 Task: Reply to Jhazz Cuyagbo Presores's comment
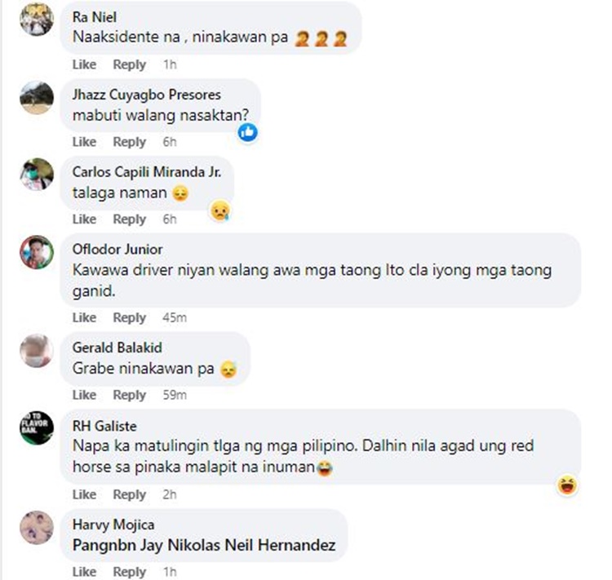[x=130, y=142]
